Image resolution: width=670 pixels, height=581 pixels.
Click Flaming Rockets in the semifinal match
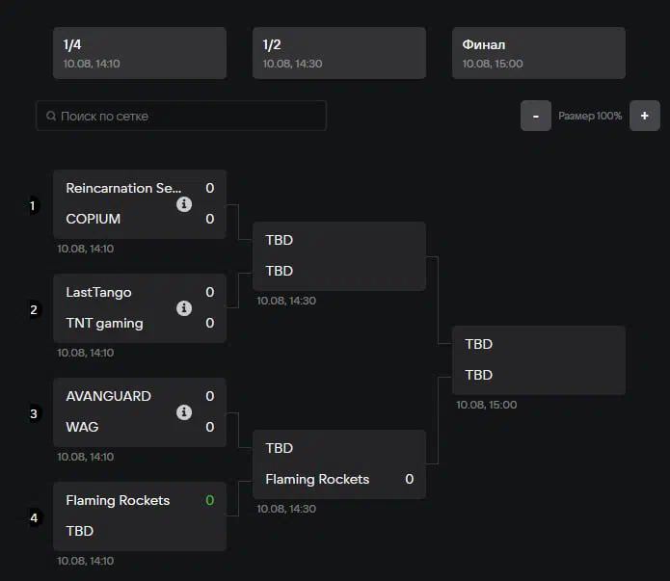pos(317,479)
